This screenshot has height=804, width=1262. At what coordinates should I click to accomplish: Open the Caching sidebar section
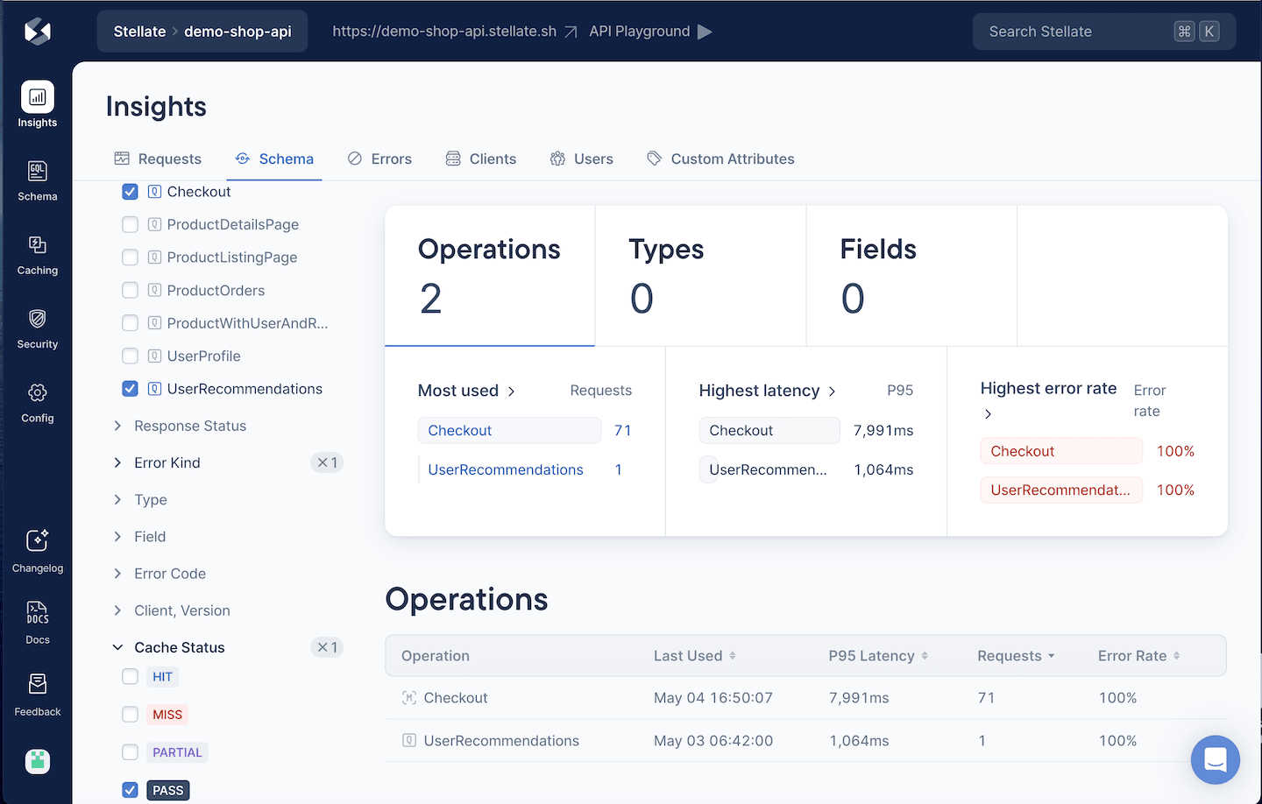(37, 255)
